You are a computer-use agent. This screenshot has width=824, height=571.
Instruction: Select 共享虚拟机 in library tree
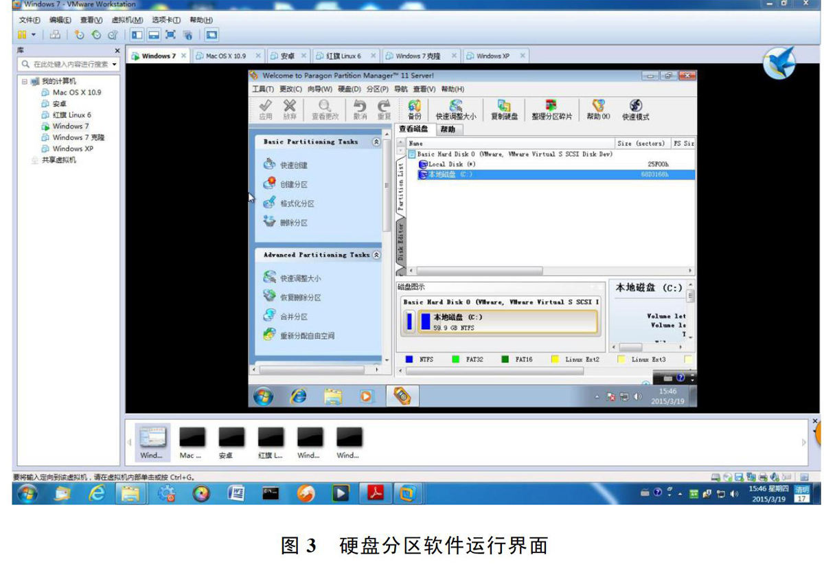tap(54, 160)
